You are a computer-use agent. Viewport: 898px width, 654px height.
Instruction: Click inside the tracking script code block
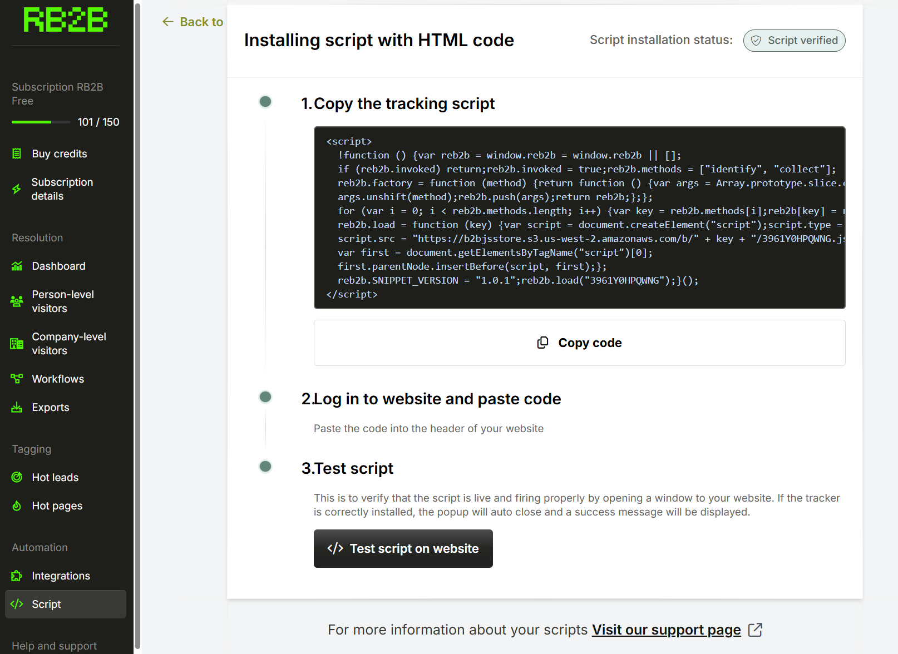579,217
